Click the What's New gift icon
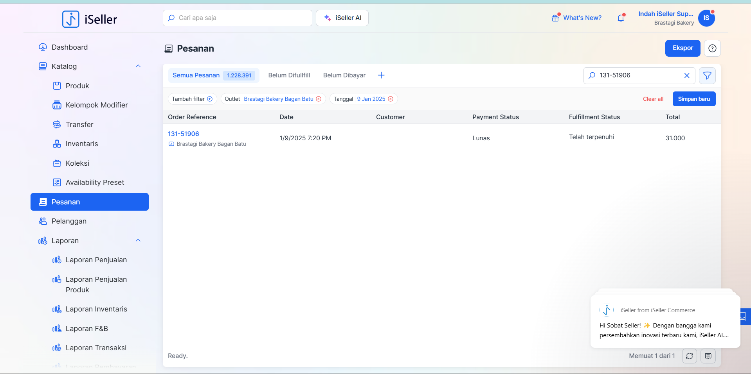751x374 pixels. click(555, 18)
